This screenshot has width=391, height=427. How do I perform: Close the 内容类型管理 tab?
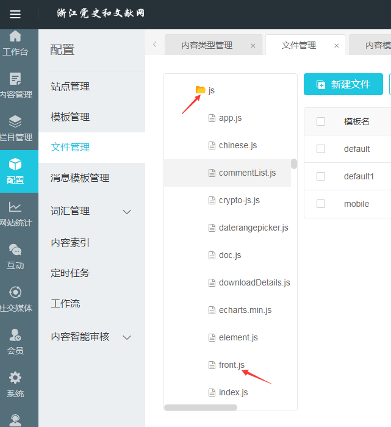[x=253, y=46]
